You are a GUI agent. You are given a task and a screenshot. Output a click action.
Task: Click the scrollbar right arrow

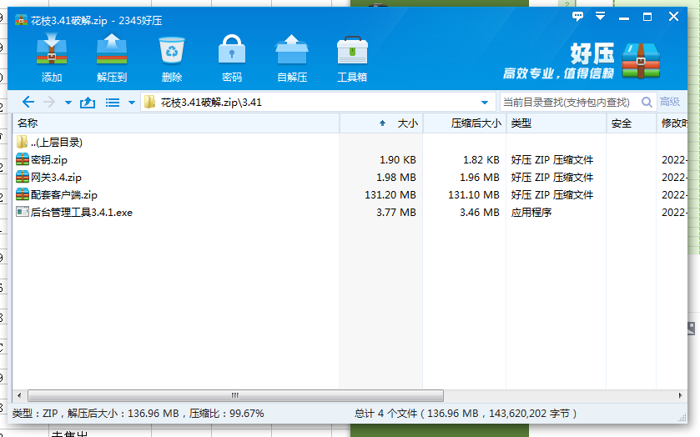680,395
